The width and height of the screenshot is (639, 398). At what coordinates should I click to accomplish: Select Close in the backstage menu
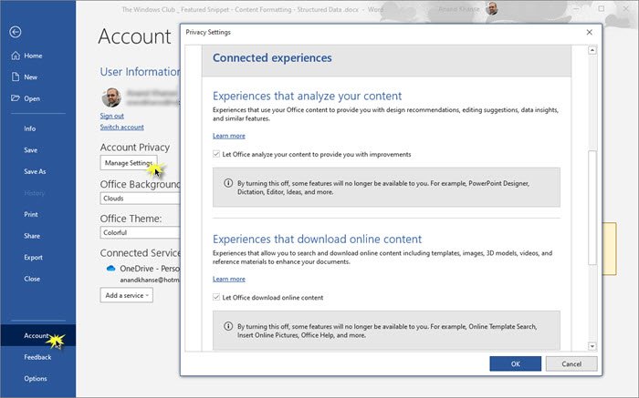click(x=32, y=279)
